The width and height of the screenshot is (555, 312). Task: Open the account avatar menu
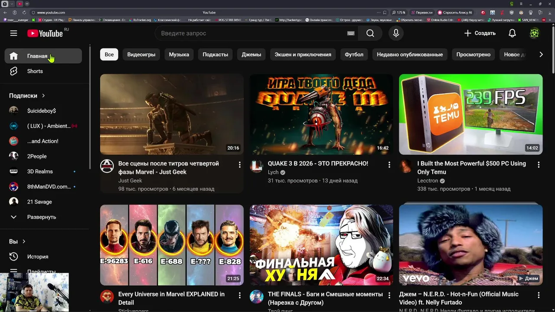(535, 33)
